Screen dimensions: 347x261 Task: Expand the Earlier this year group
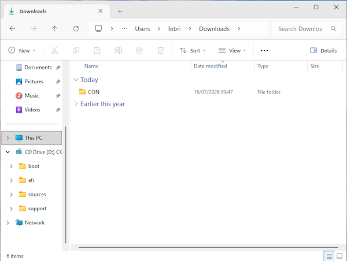76,104
